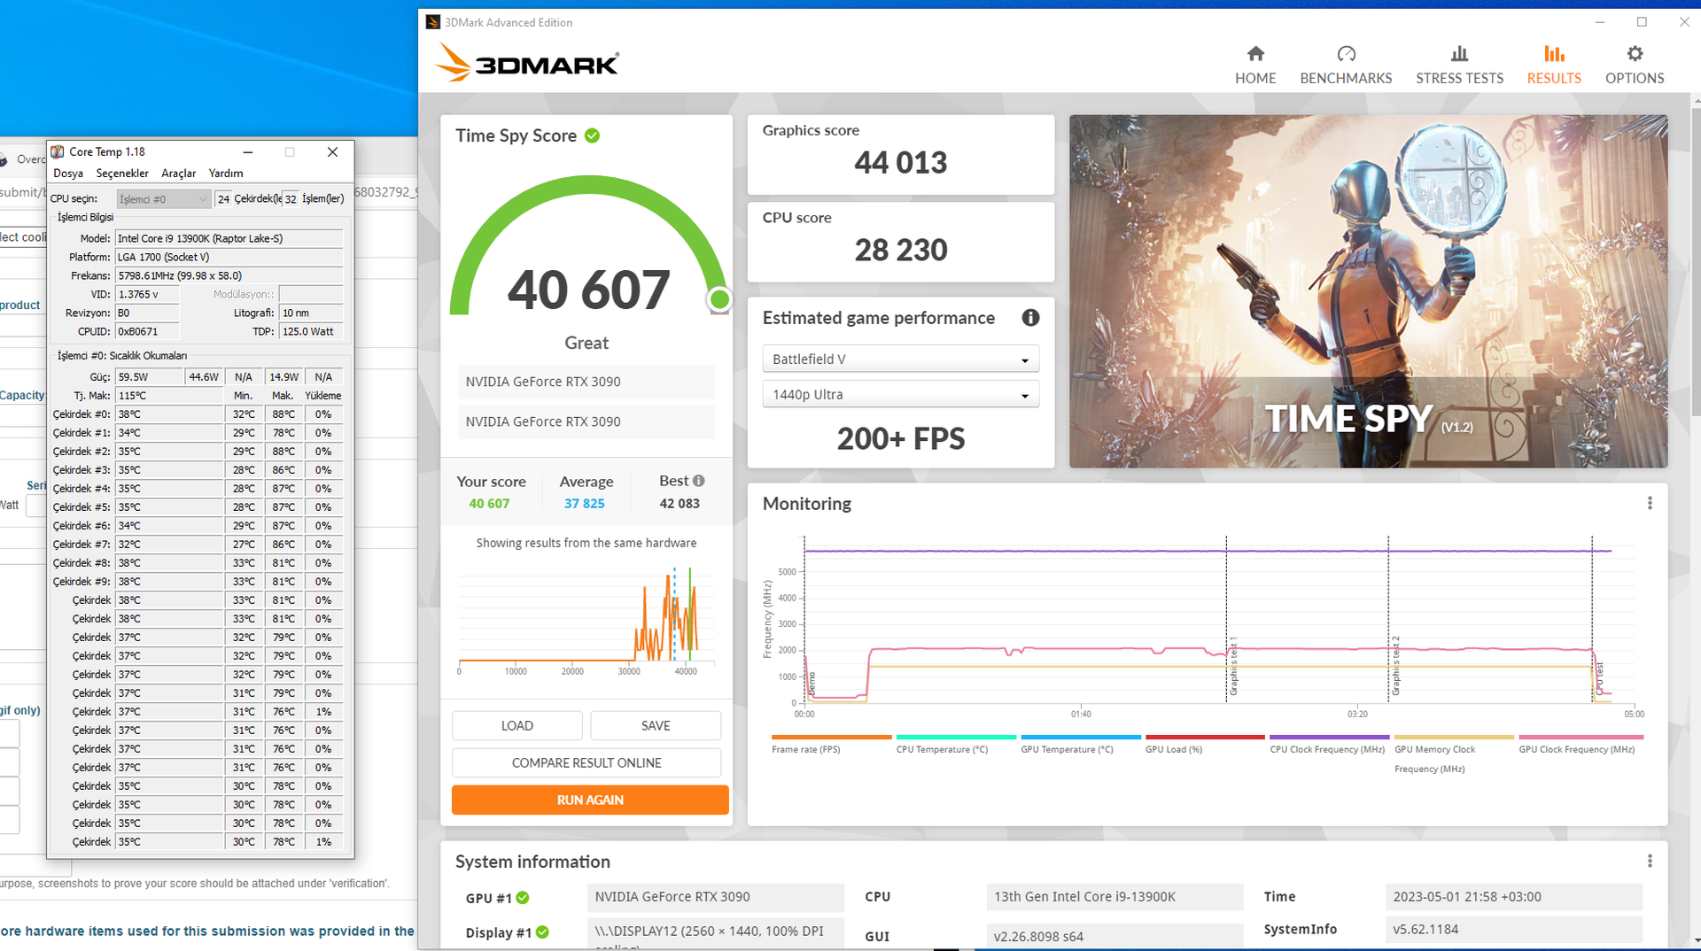Viewport: 1701px width, 951px height.
Task: Select the VID field 1.3765 v
Action: 147,294
